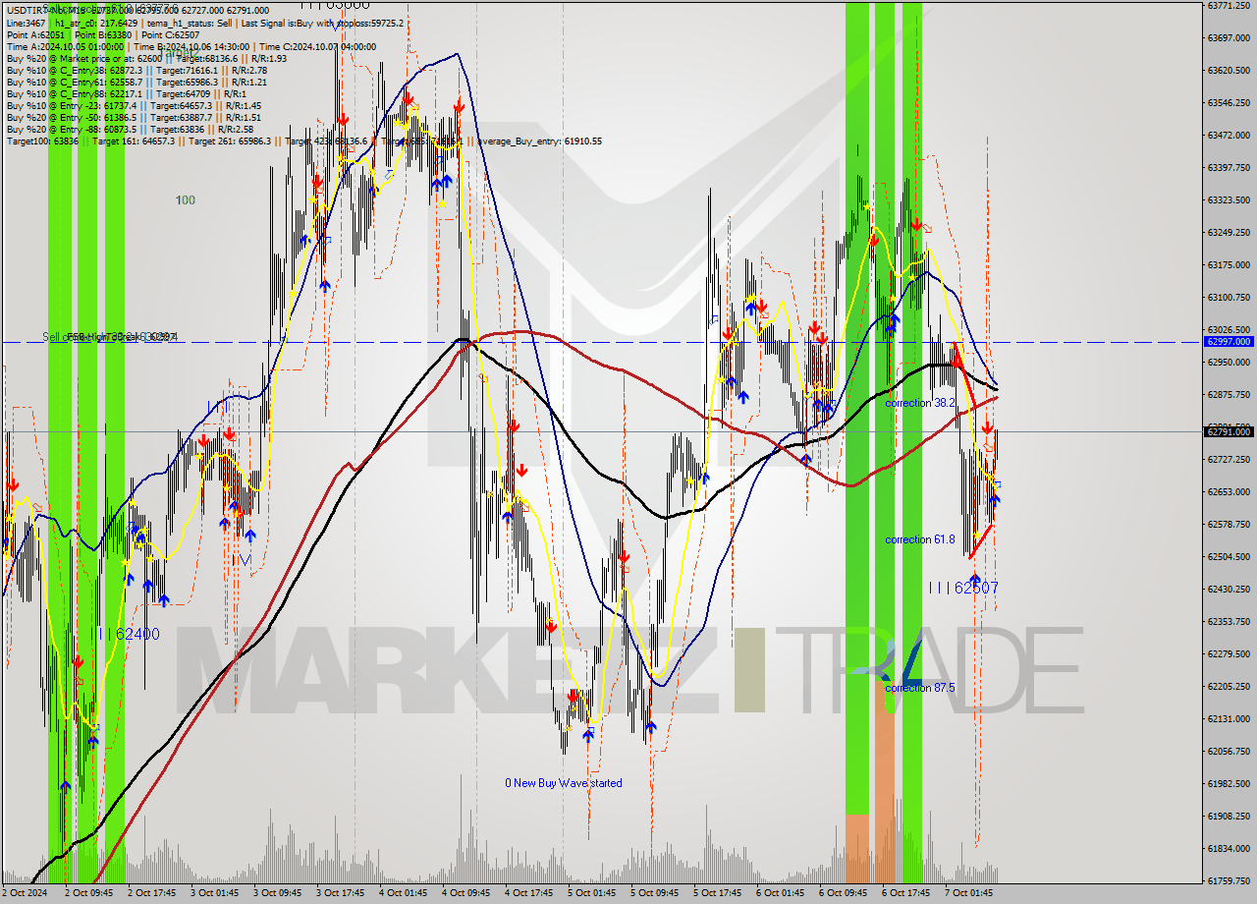1257x904 pixels.
Task: Click the 'correction 38.2' chart label
Action: point(920,403)
